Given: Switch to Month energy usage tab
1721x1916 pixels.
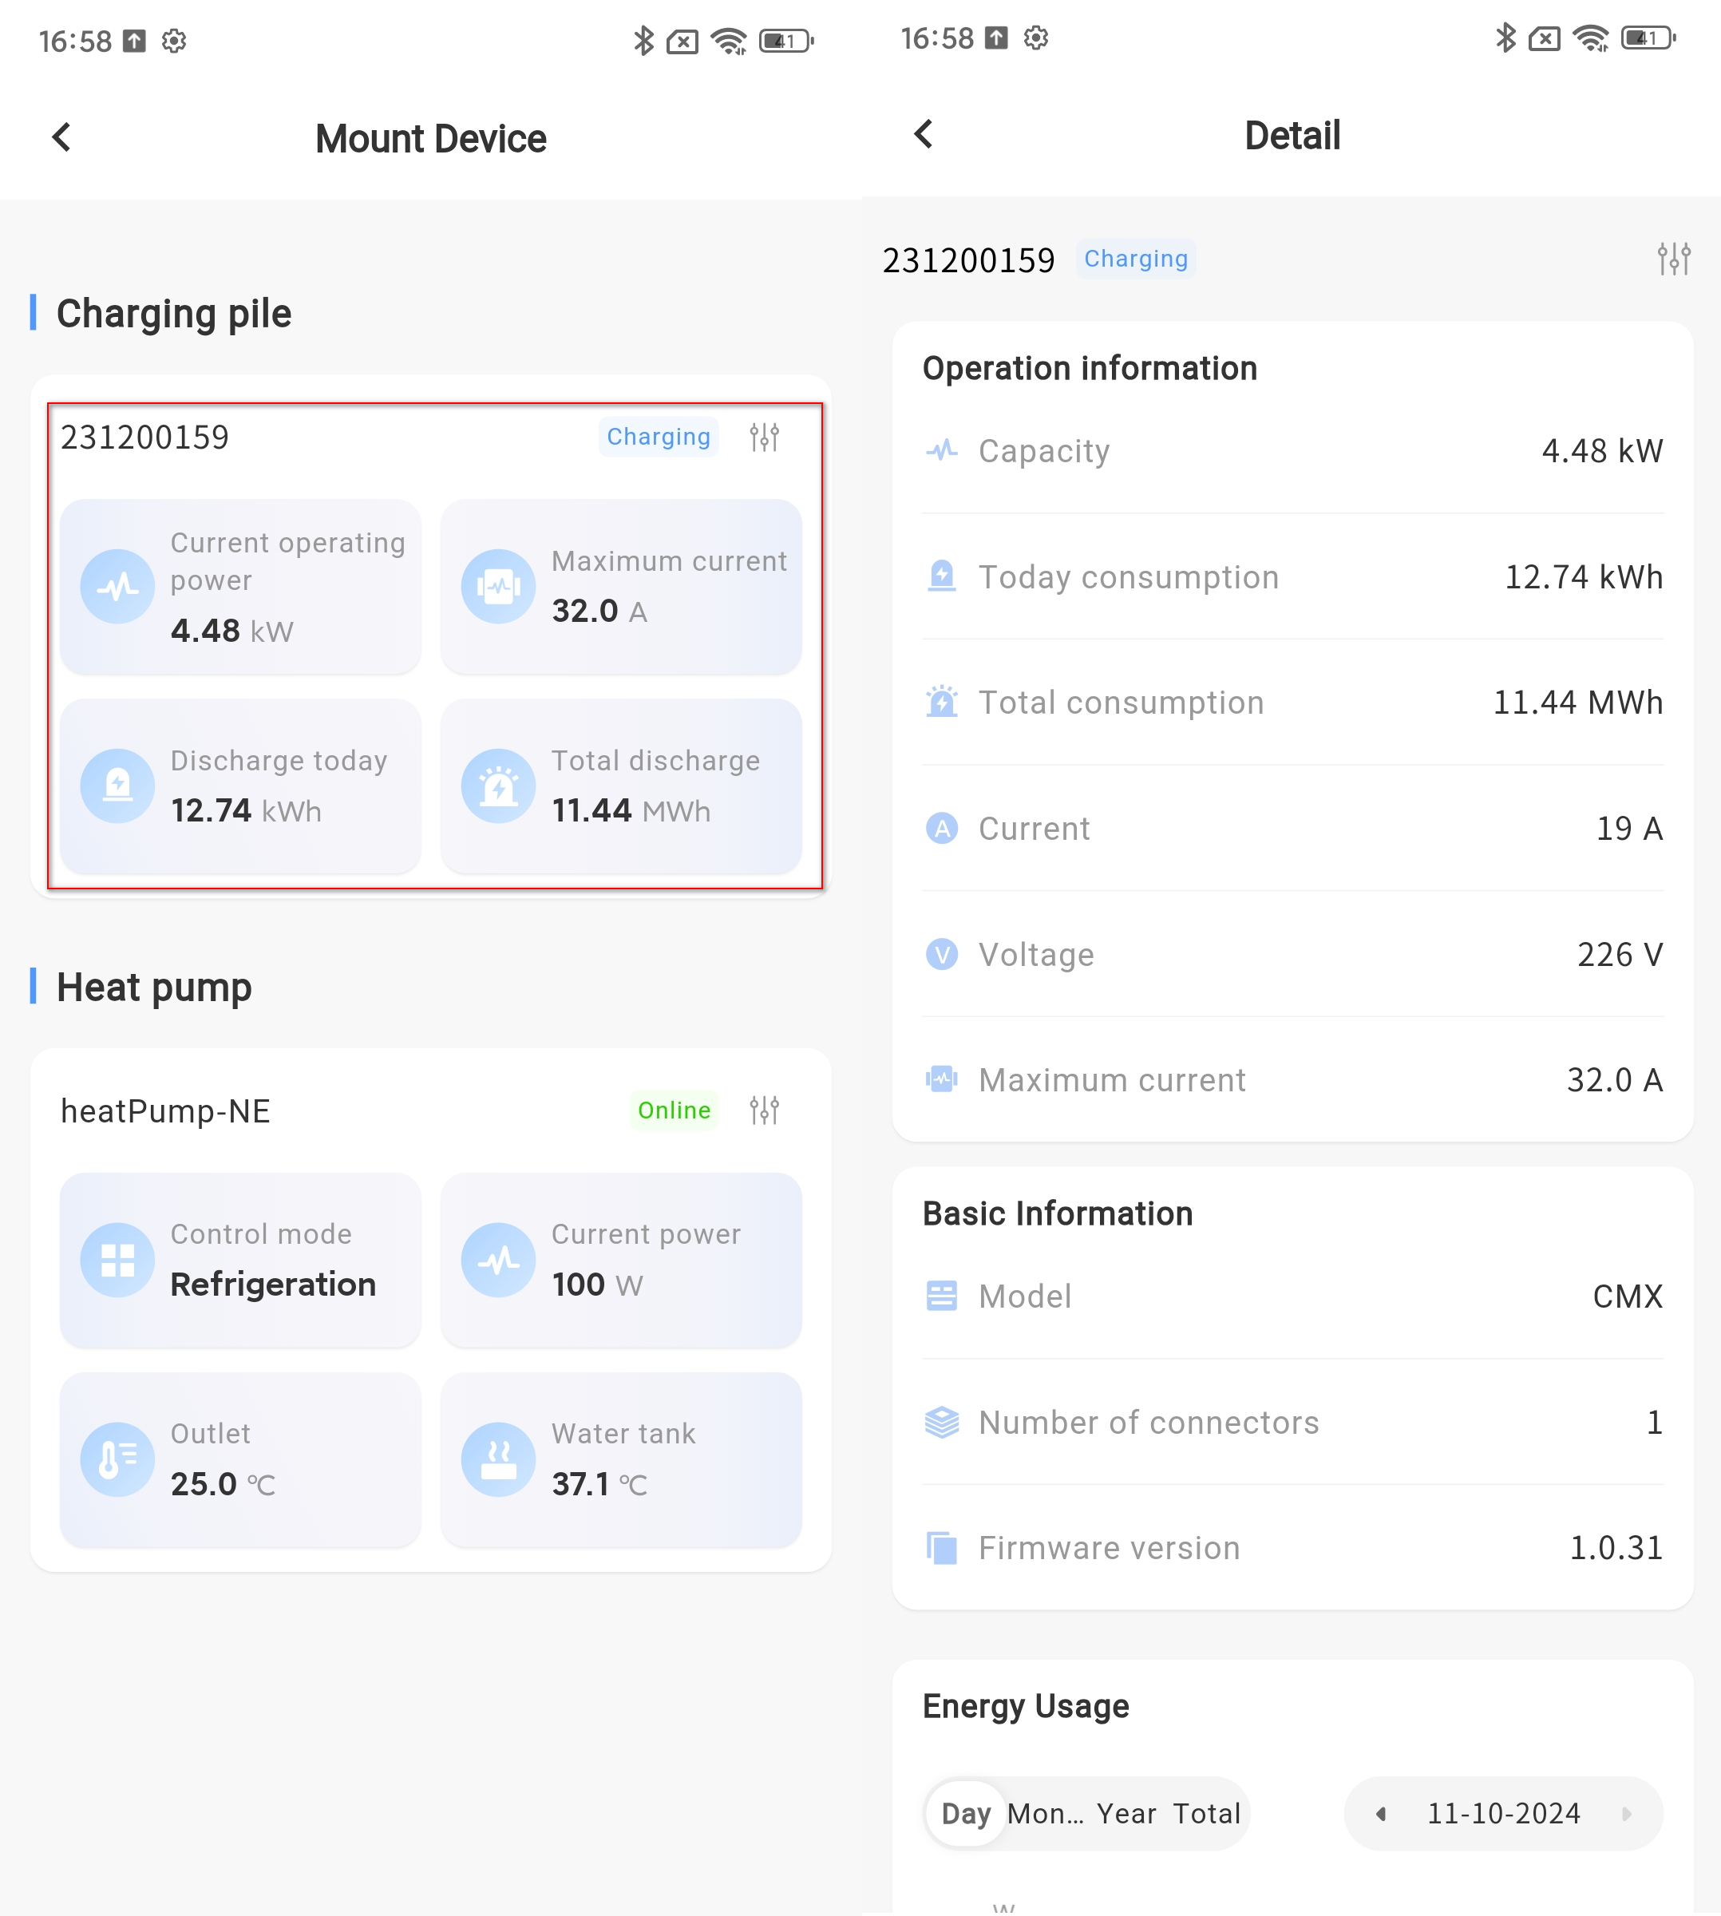Looking at the screenshot, I should click(x=1045, y=1813).
